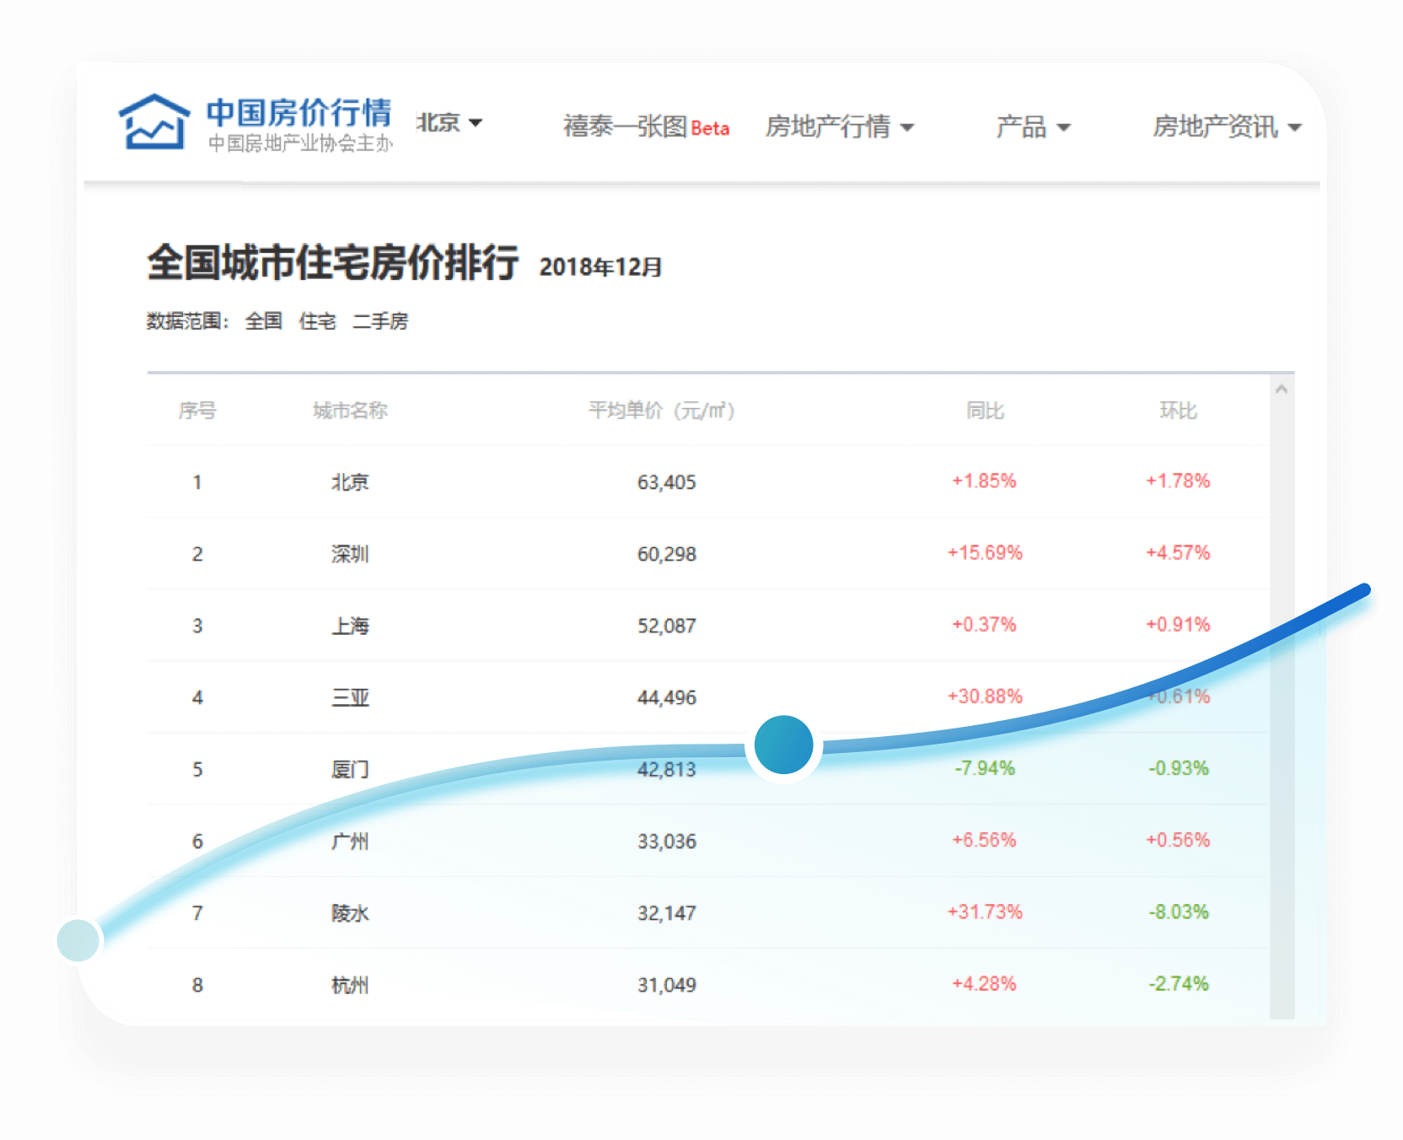Select city 深圳 in the ranking table
Viewport: 1403px width, 1140px height.
[350, 554]
